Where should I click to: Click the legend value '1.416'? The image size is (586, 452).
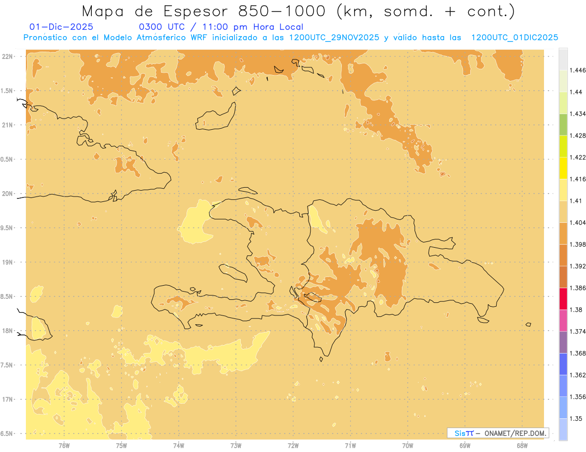pos(578,179)
